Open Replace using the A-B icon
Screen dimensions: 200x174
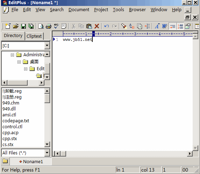coord(132,26)
